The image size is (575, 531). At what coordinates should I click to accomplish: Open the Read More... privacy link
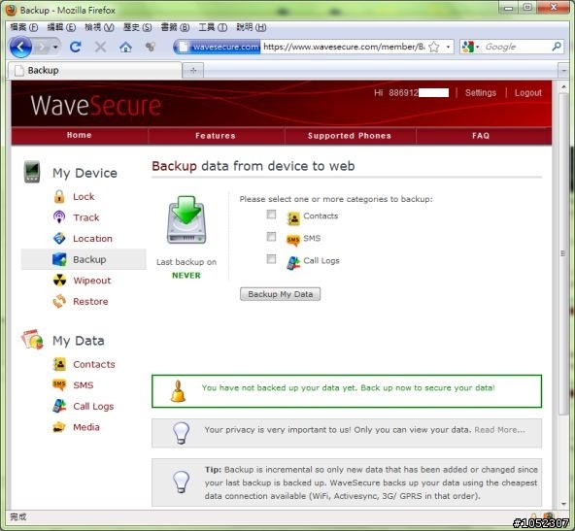[x=499, y=430]
